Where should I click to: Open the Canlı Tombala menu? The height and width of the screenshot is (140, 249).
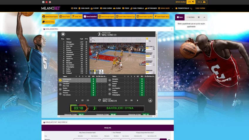(137, 8)
